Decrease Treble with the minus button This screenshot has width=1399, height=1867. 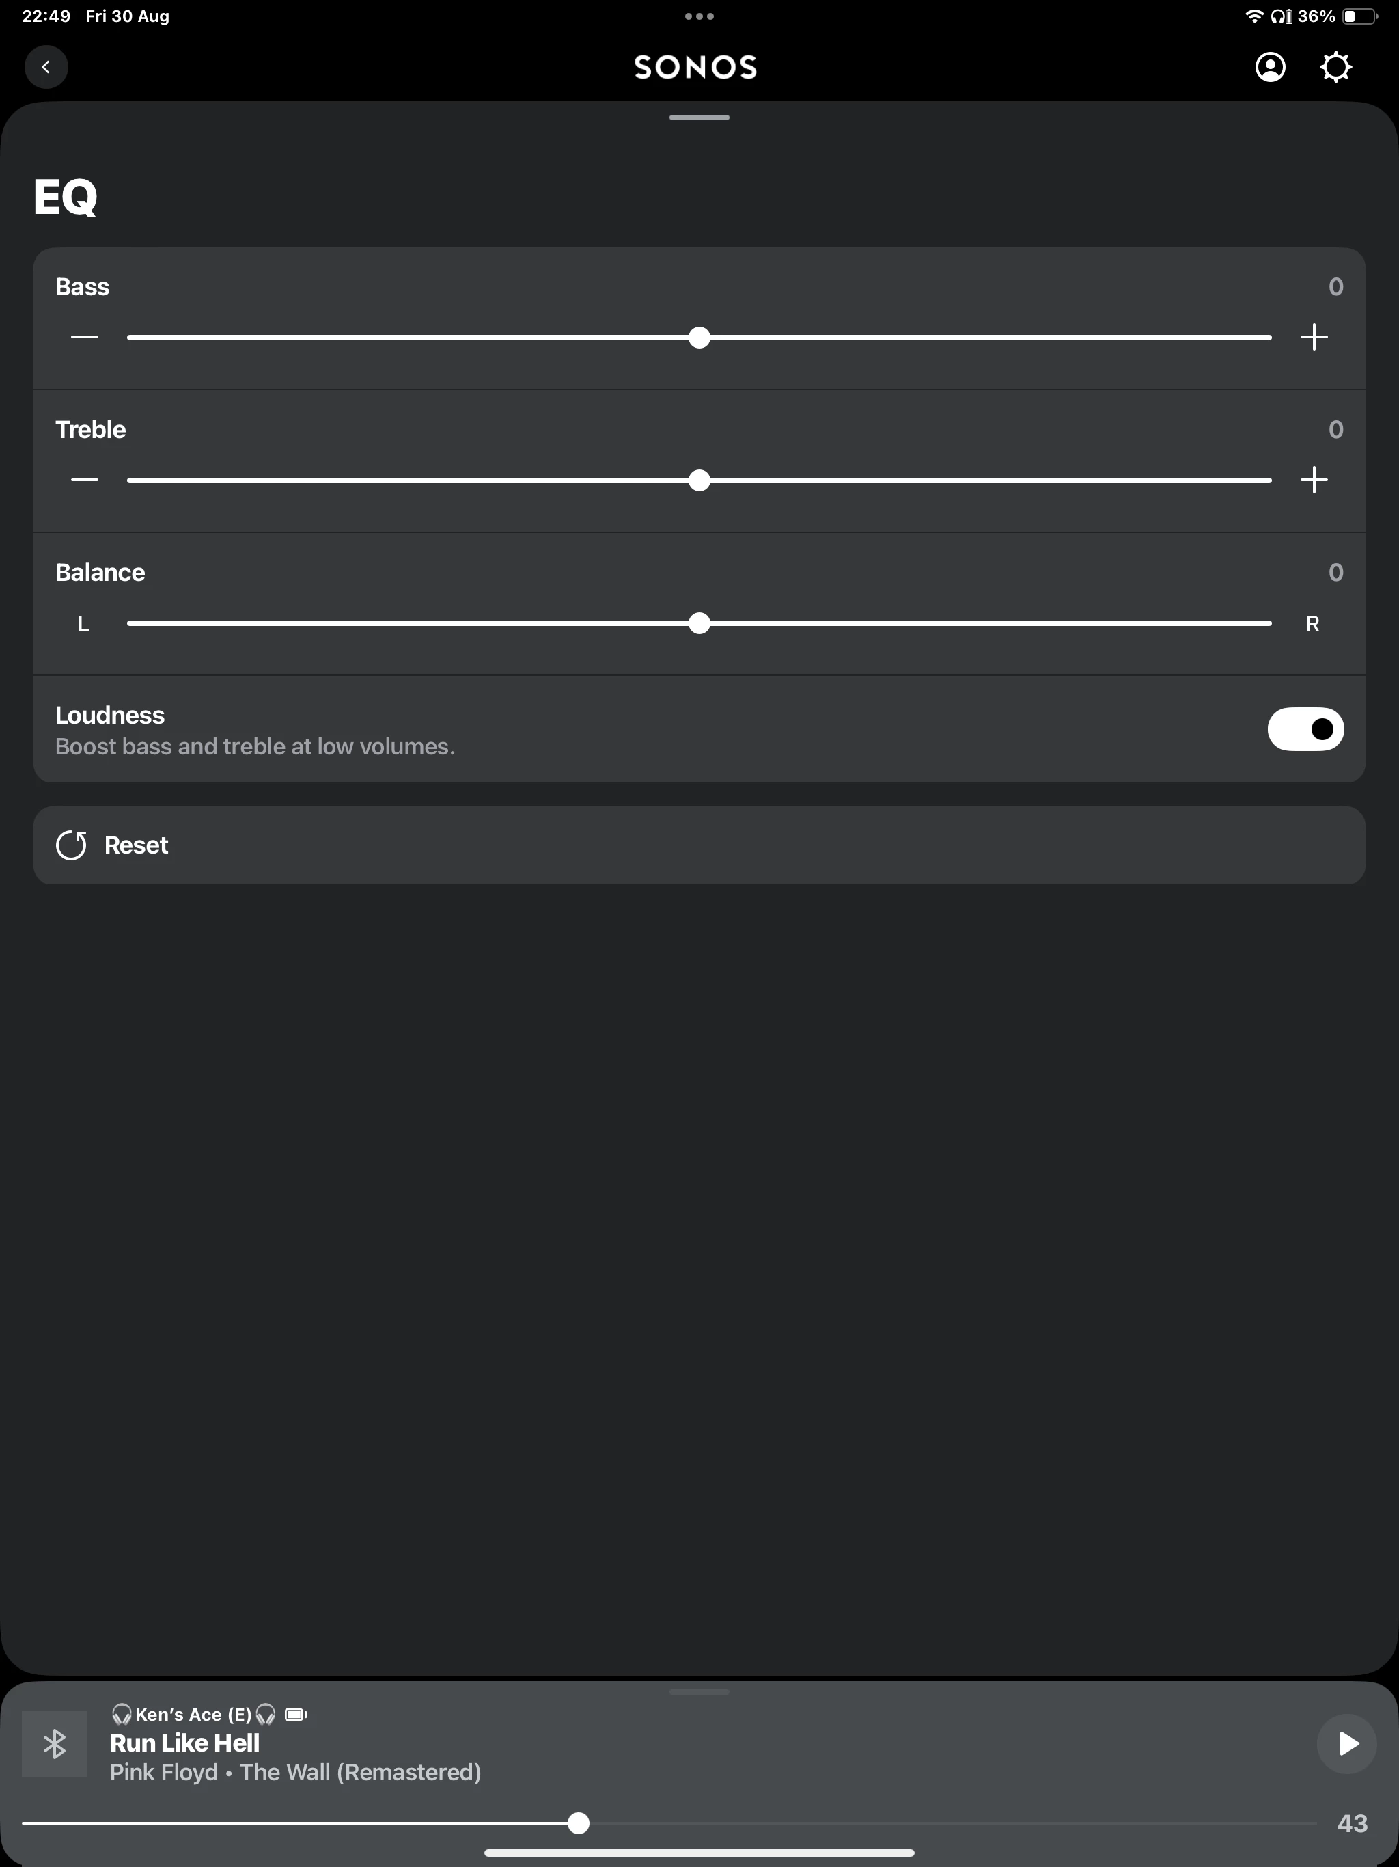(x=85, y=480)
